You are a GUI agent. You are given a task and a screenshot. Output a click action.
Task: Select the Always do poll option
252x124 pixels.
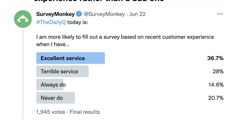point(50,85)
